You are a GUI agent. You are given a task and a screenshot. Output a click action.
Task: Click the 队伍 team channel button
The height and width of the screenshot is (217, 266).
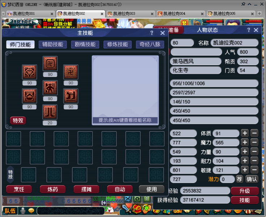pyautogui.click(x=10, y=211)
